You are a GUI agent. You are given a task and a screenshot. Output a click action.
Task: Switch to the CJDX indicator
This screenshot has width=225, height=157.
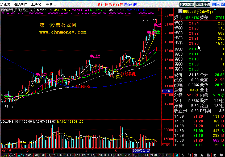coord(136,155)
